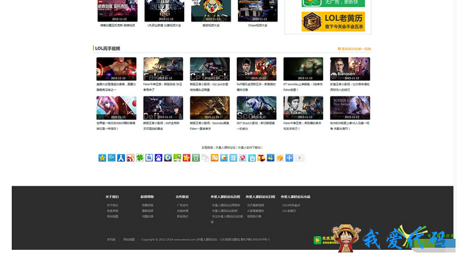The image size is (459, 256).
Task: Click the gray copy-link pages icon
Action: [205, 158]
